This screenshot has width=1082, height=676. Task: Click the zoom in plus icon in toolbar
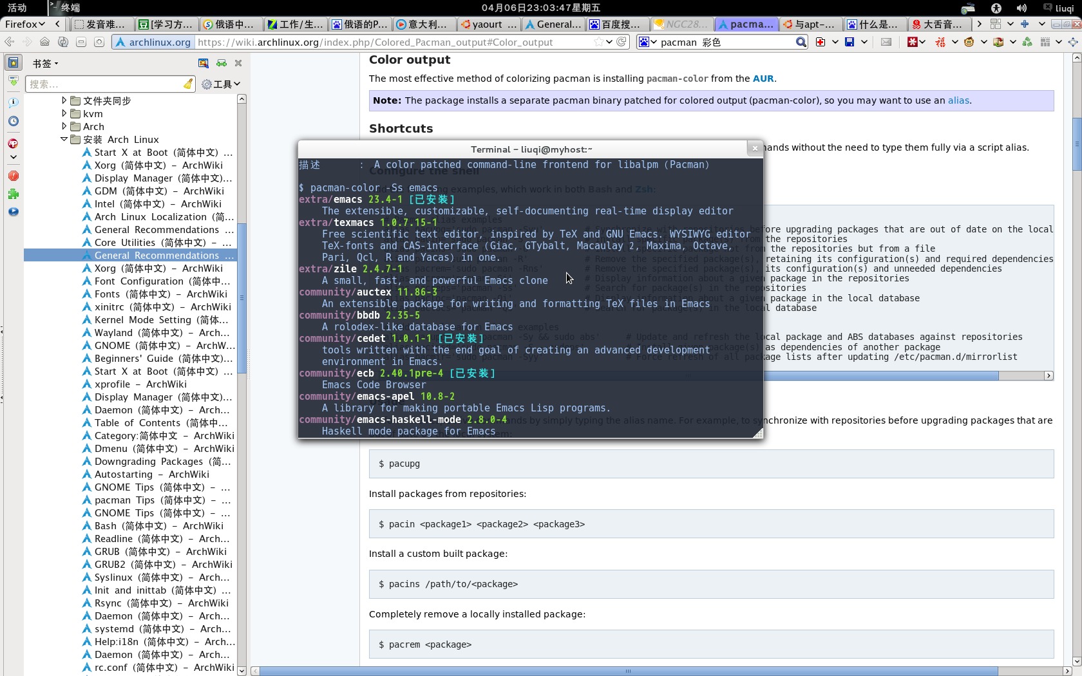[x=99, y=42]
